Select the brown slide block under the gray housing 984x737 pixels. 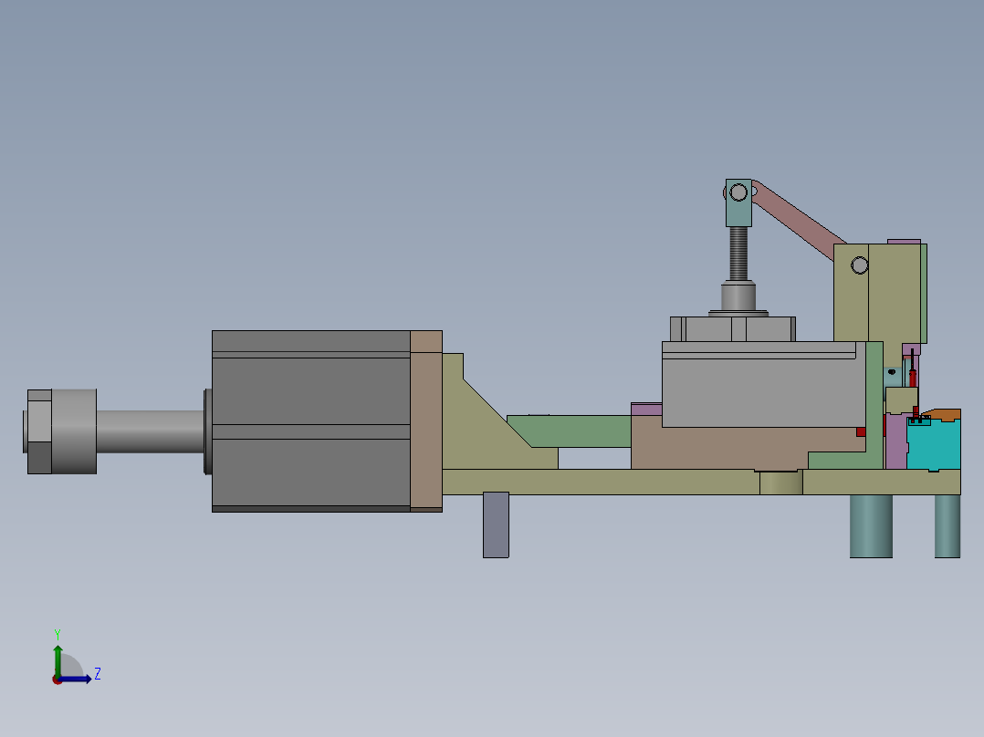(722, 449)
